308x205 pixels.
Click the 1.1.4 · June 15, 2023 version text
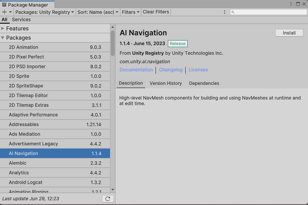[x=142, y=44]
